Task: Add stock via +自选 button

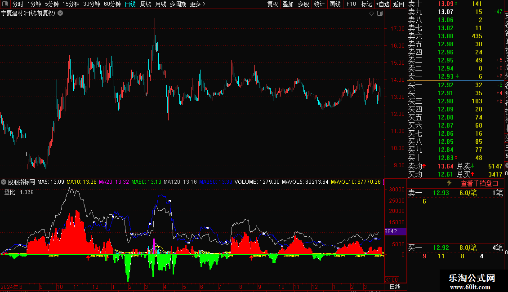Action: point(383,4)
